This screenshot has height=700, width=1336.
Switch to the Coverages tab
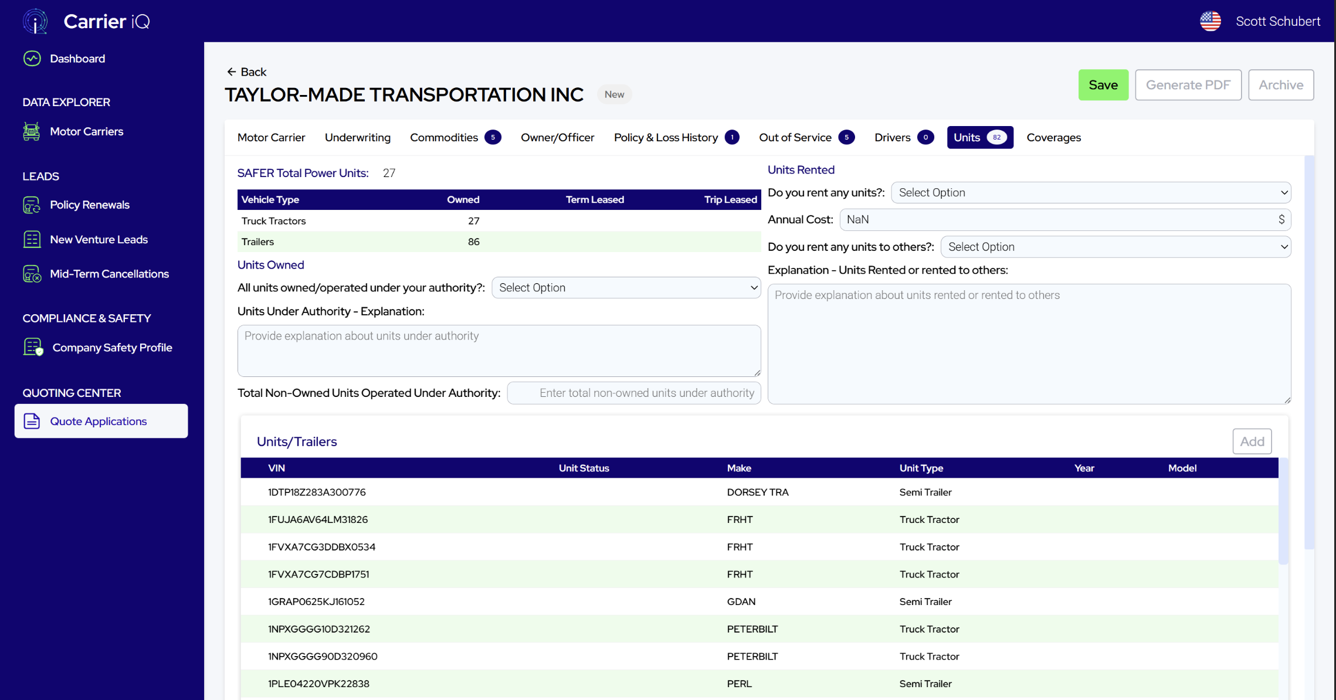click(x=1053, y=137)
